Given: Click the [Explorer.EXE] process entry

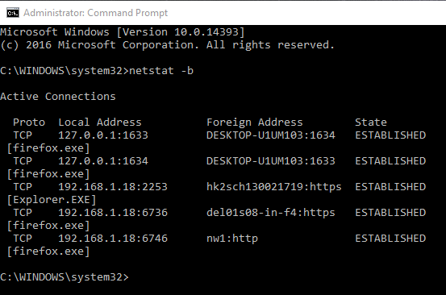Looking at the screenshot, I should coord(52,200).
